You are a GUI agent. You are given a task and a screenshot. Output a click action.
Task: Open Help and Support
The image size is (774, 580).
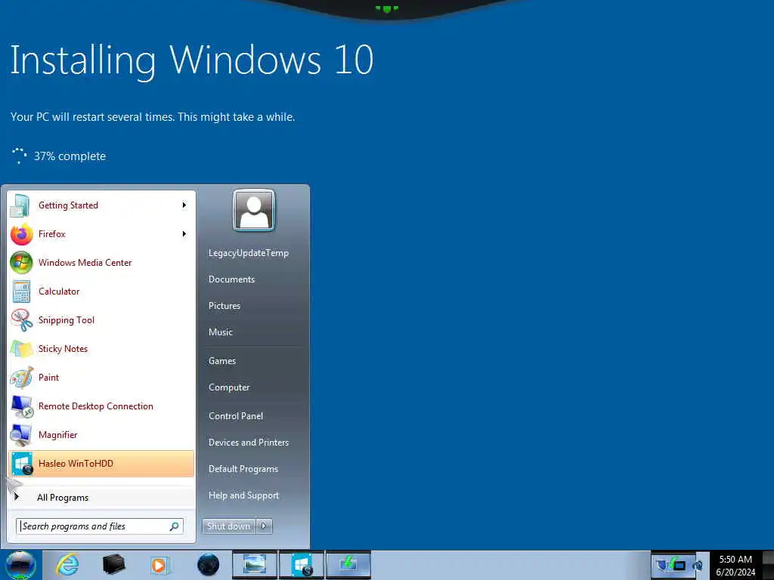tap(243, 495)
